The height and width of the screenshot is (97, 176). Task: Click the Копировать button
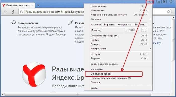click(x=124, y=25)
